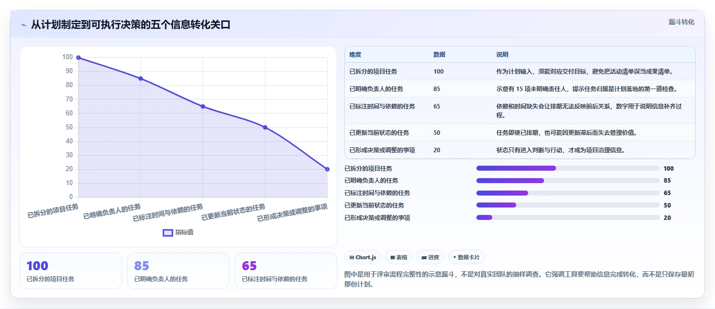
Task: Select the 进度 tag chip
Action: point(430,257)
